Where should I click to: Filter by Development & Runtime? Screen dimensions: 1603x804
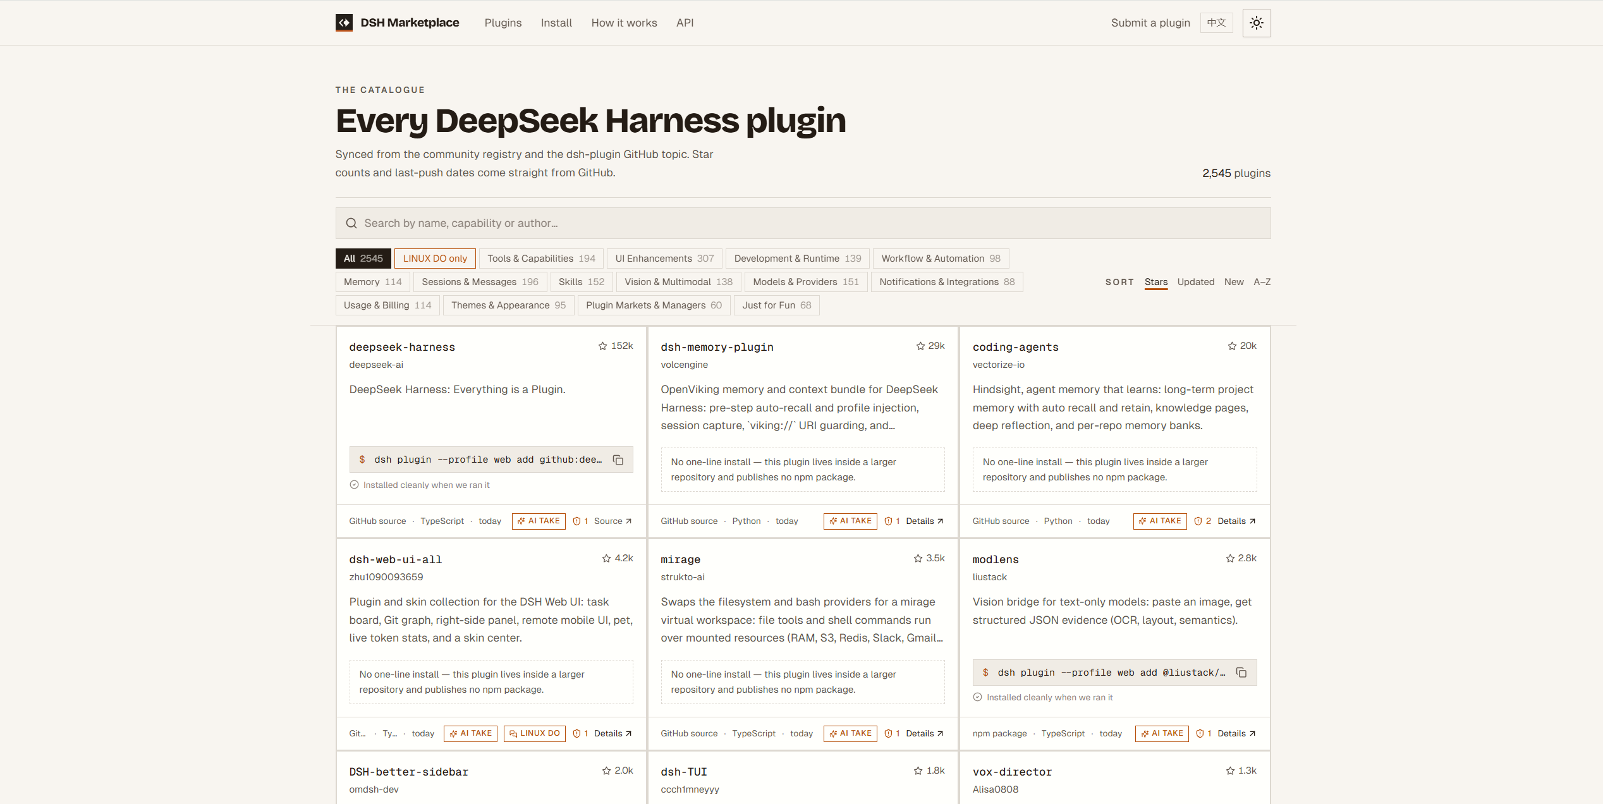[x=797, y=259]
